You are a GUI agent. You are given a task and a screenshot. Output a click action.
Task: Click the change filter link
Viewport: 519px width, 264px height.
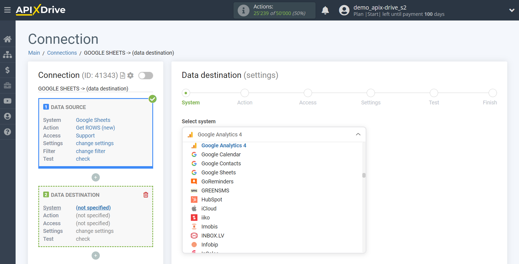tap(91, 151)
